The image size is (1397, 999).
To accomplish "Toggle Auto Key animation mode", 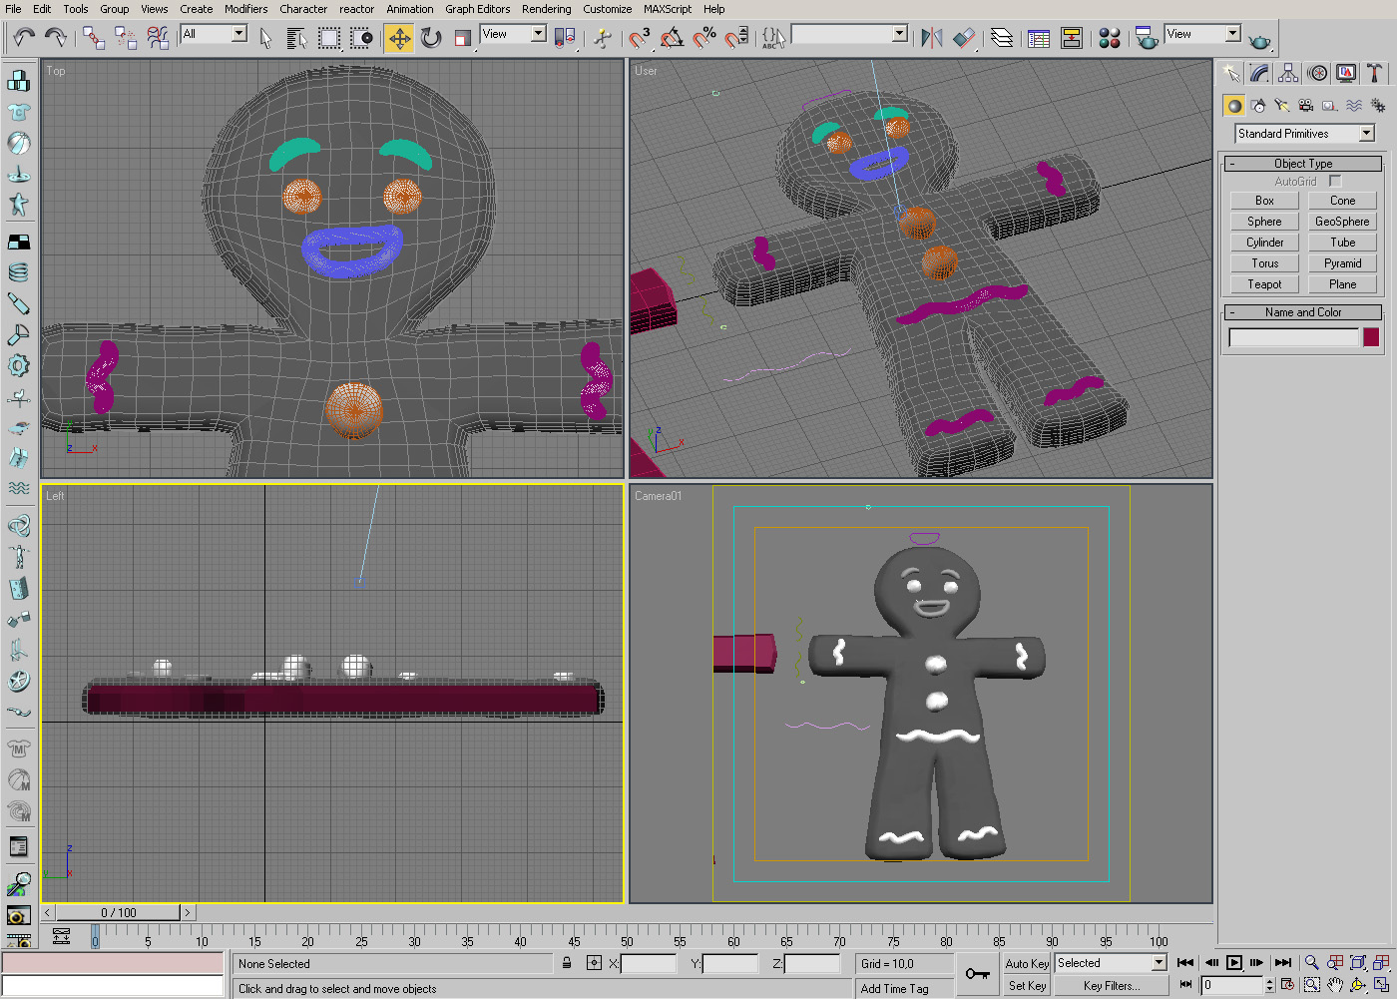I will pyautogui.click(x=1027, y=963).
